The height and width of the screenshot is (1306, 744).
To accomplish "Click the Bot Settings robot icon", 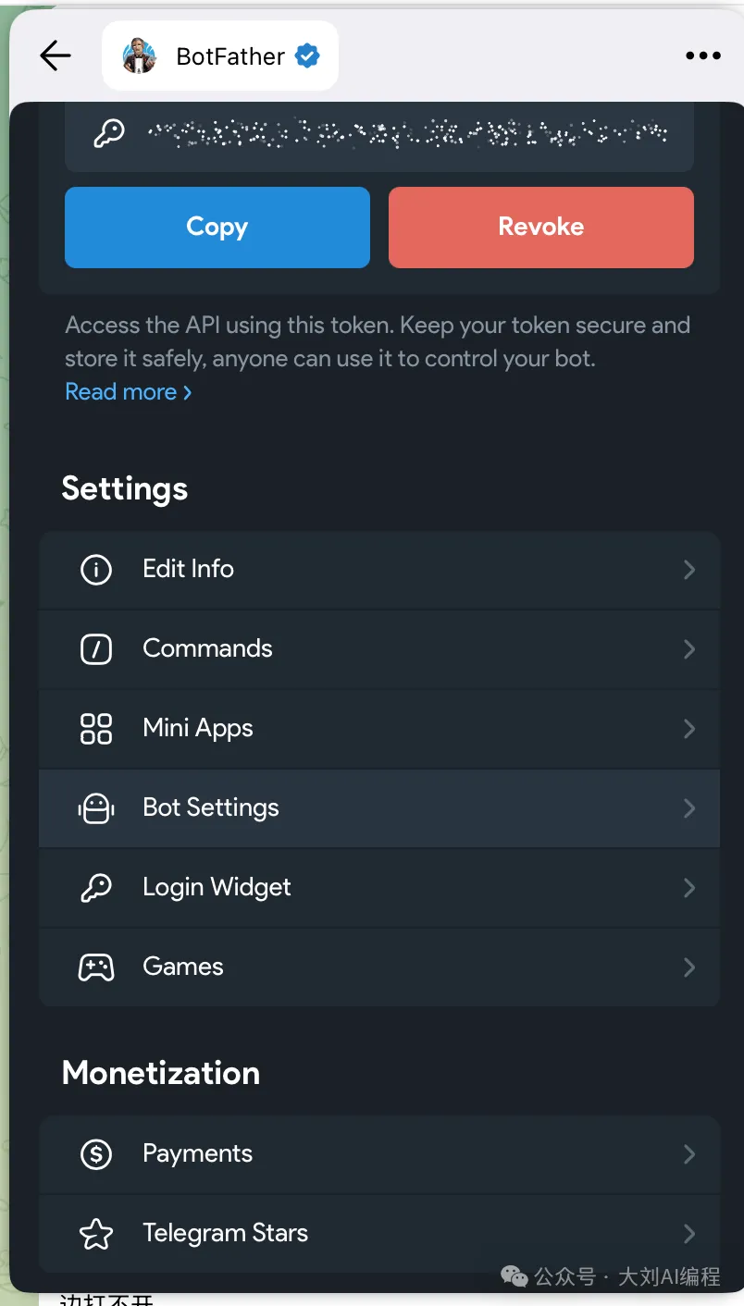I will [96, 809].
